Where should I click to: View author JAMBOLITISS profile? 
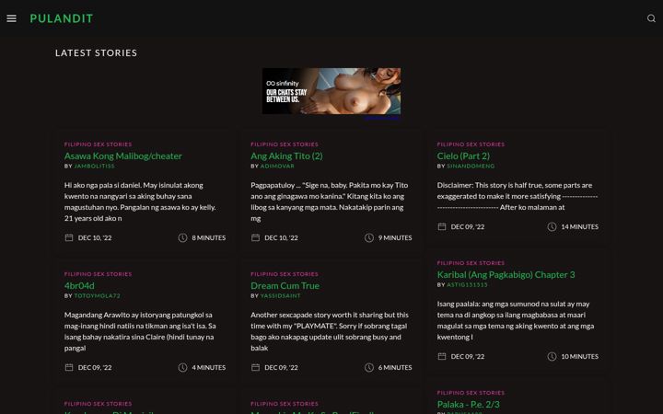(94, 166)
